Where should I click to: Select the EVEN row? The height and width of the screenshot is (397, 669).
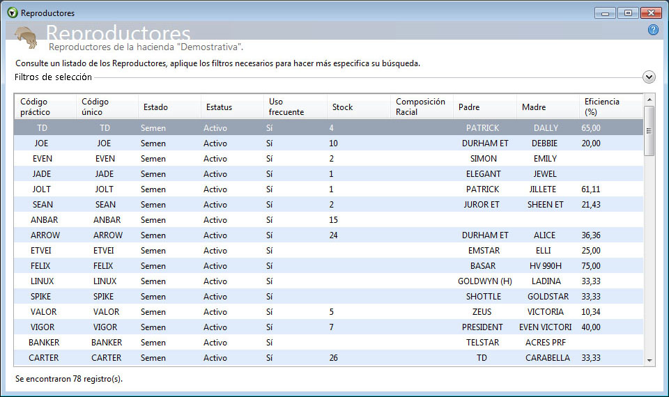click(x=328, y=159)
